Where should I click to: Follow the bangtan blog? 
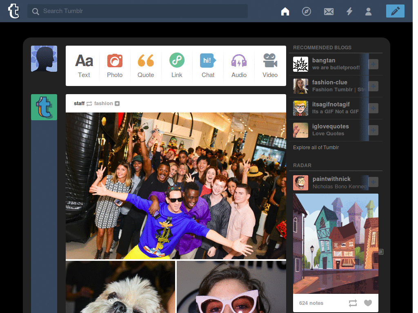(x=373, y=64)
